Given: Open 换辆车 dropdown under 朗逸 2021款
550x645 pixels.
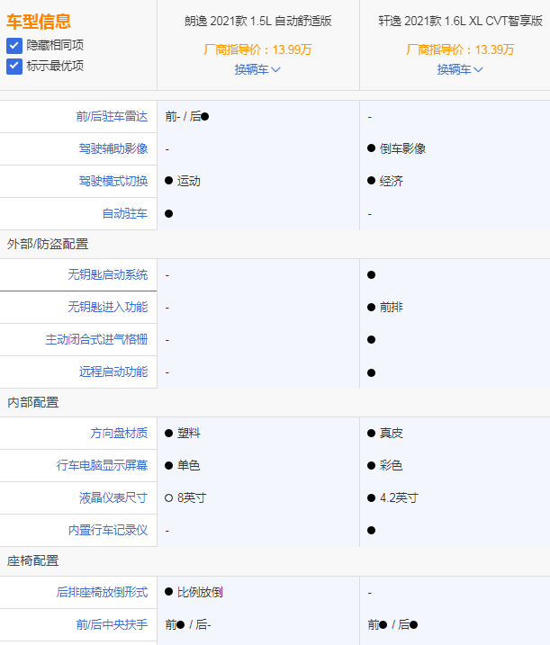Looking at the screenshot, I should pyautogui.click(x=257, y=69).
